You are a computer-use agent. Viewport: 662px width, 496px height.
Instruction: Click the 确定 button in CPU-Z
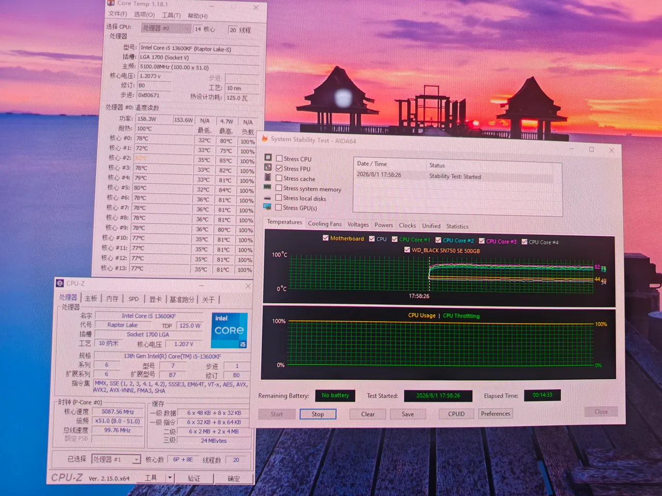pos(234,478)
